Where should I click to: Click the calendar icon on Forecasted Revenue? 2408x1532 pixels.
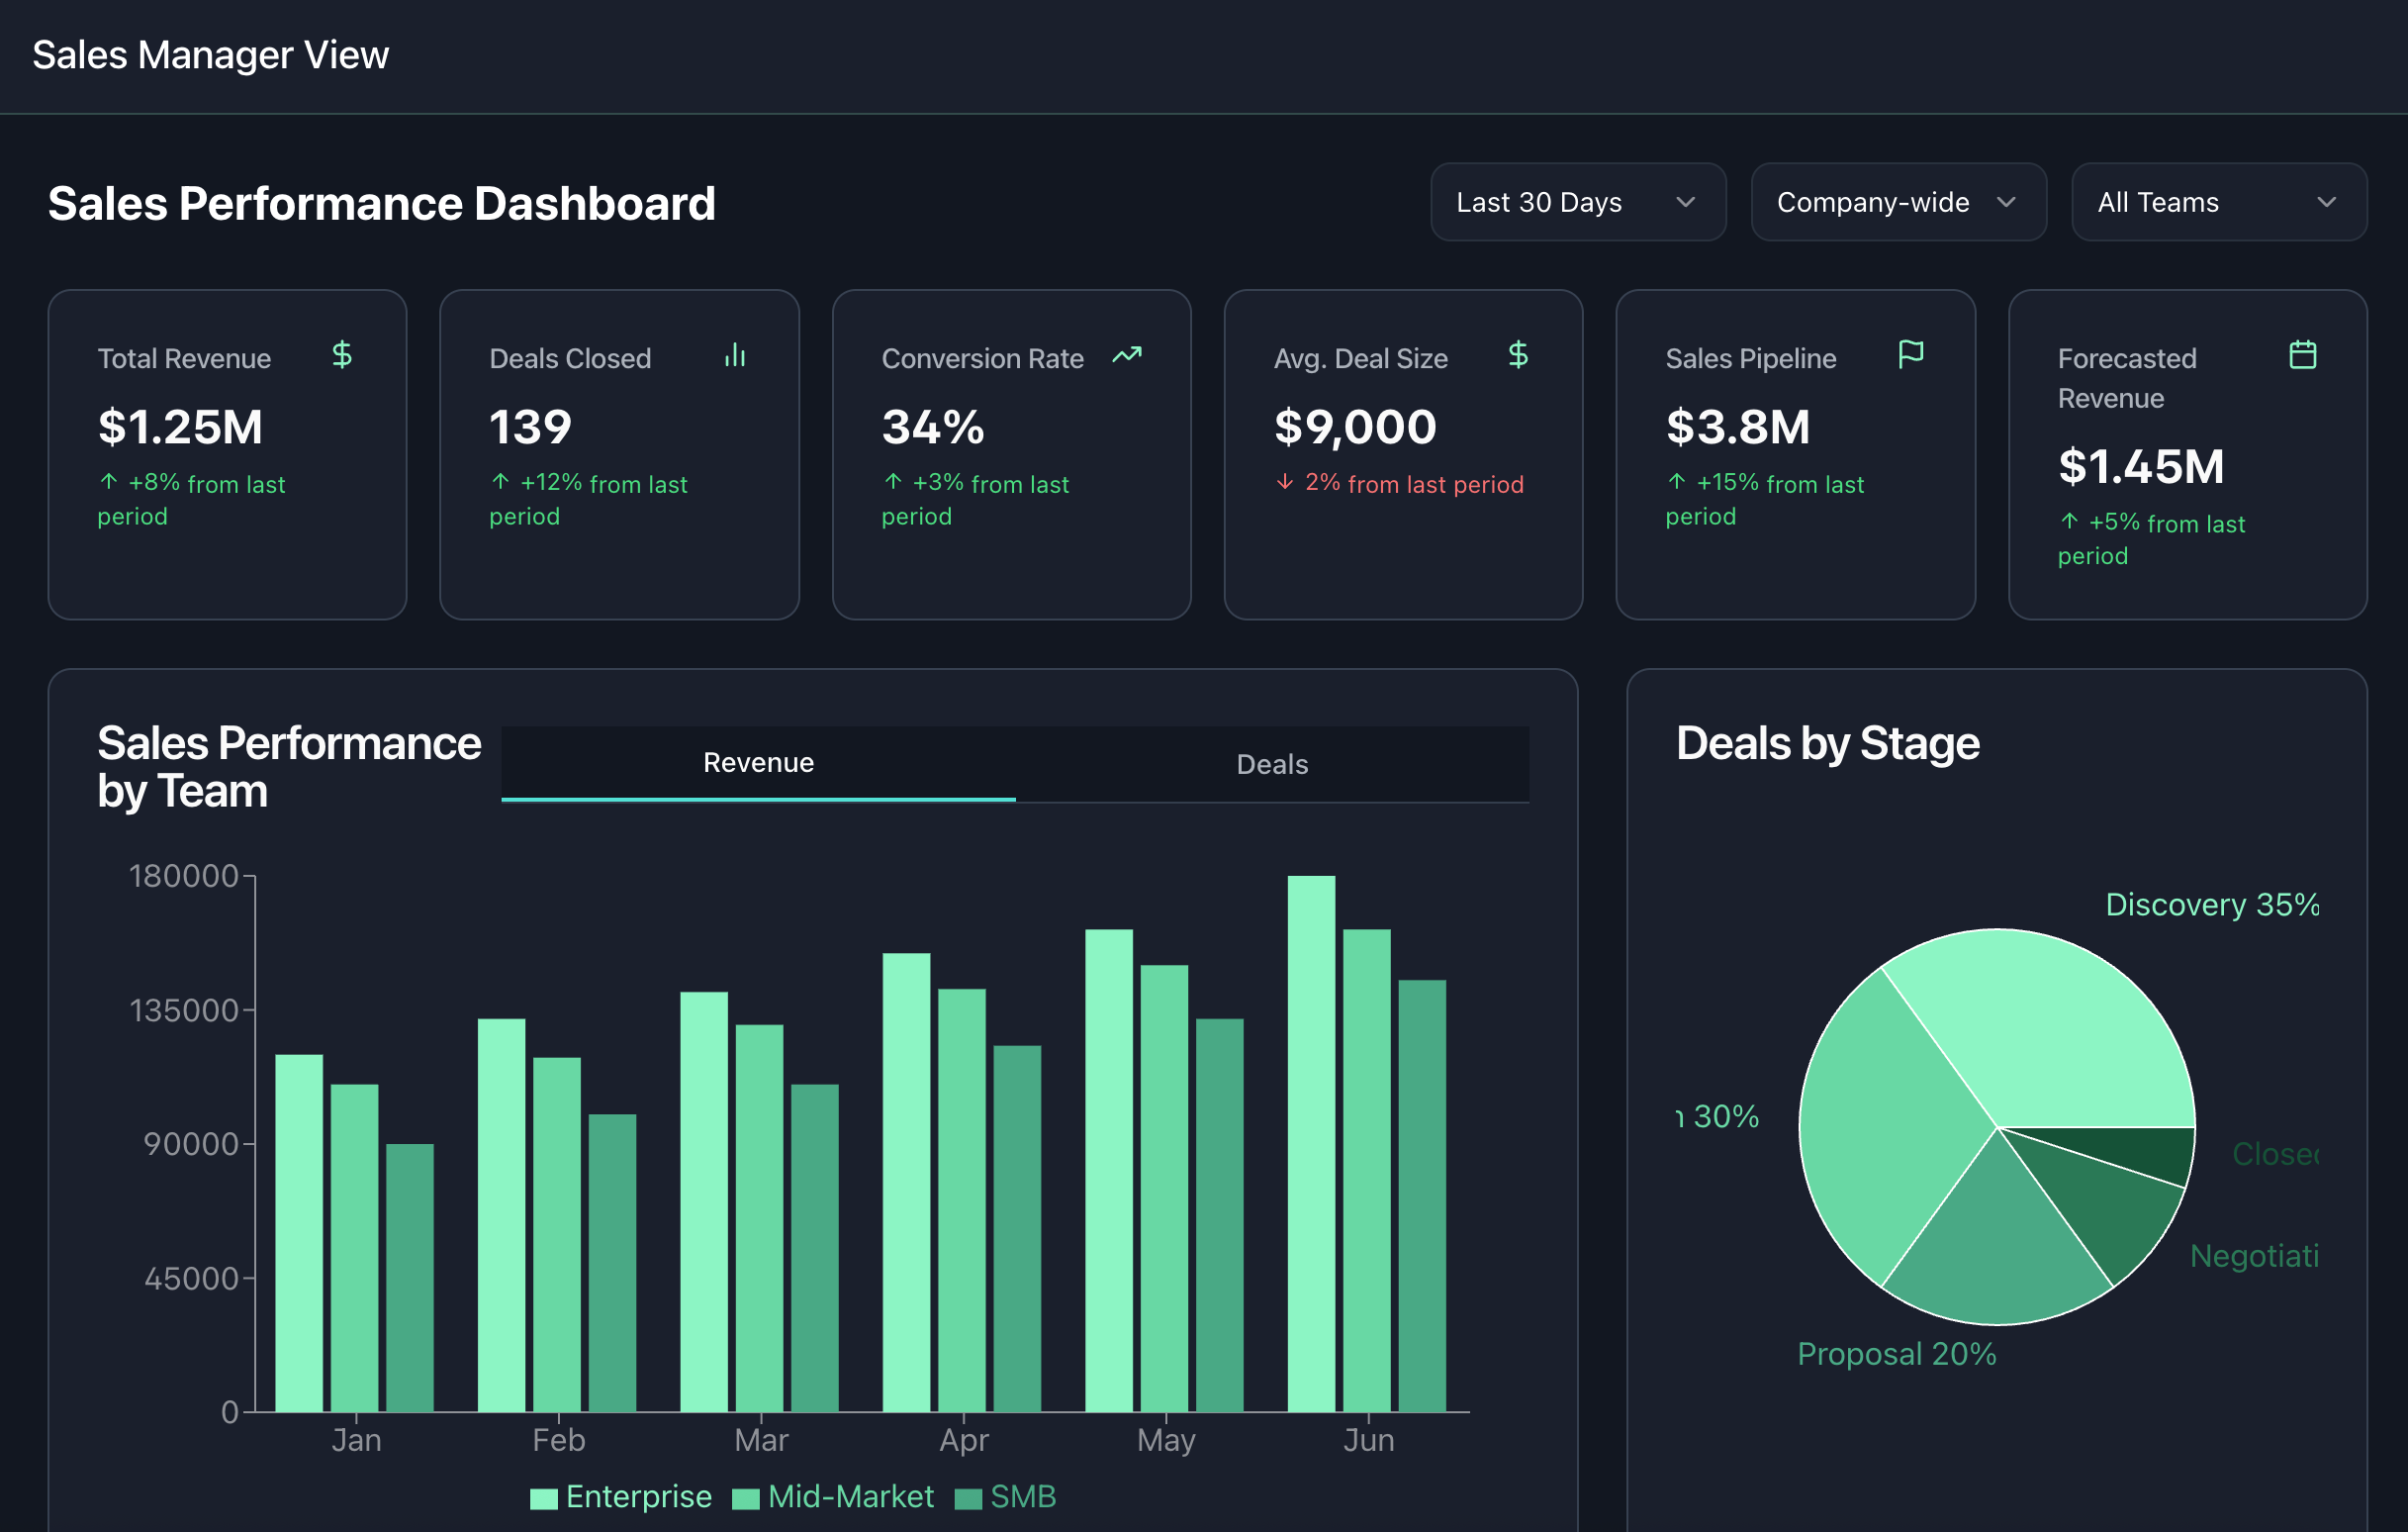point(2303,355)
